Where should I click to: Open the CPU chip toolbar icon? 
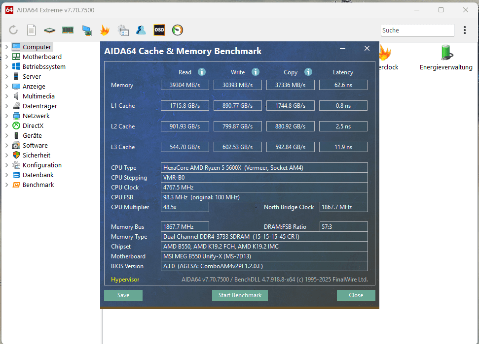49,30
